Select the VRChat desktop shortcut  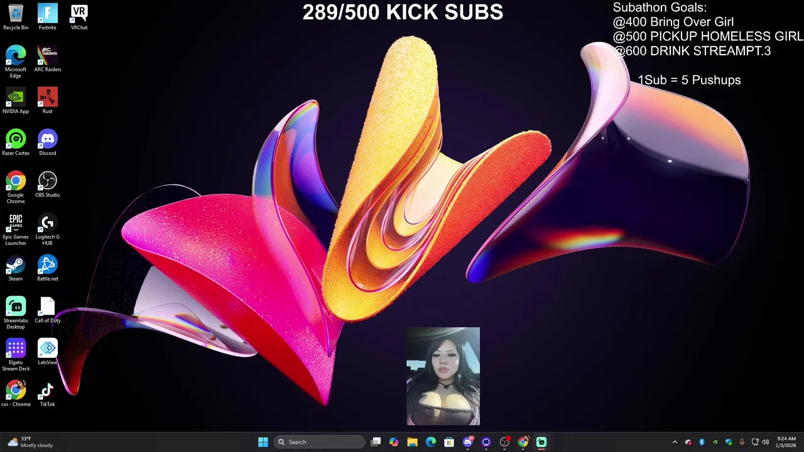(79, 16)
